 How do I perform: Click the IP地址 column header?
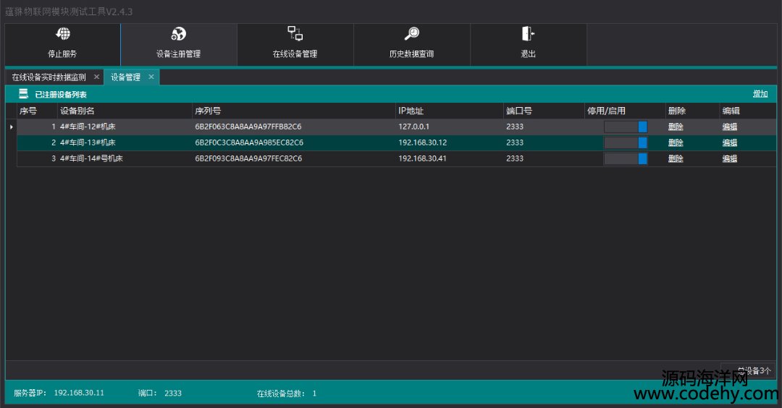tap(450, 111)
